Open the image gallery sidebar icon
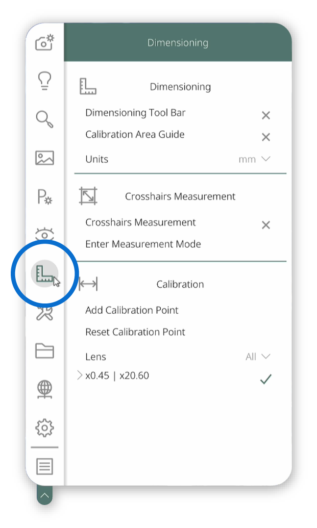Viewport: 317px width, 528px height. tap(45, 157)
